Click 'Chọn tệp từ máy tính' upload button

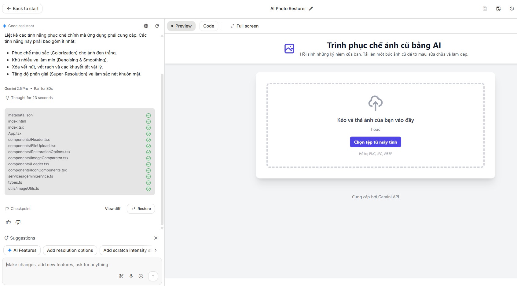point(375,142)
